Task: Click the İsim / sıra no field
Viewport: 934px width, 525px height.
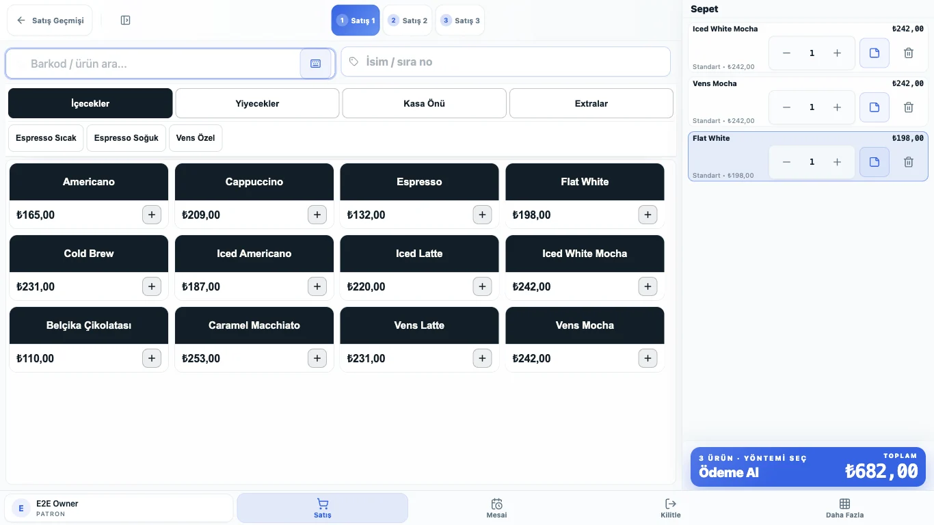Action: coord(505,62)
